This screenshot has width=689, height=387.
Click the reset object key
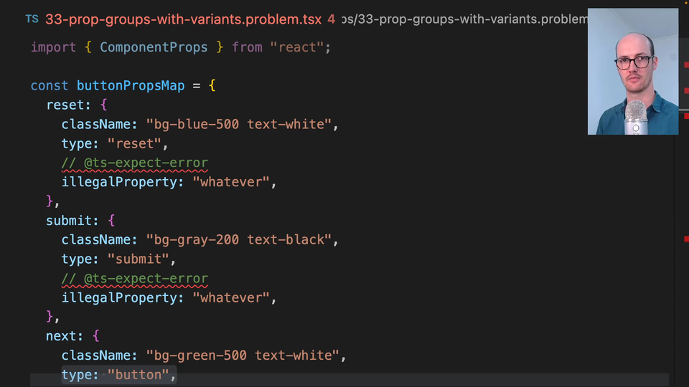pos(65,105)
